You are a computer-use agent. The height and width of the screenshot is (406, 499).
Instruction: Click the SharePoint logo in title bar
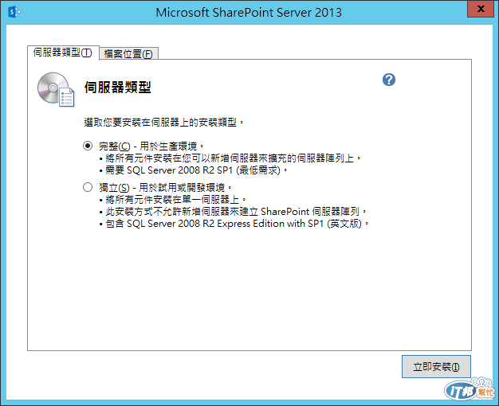(x=14, y=12)
